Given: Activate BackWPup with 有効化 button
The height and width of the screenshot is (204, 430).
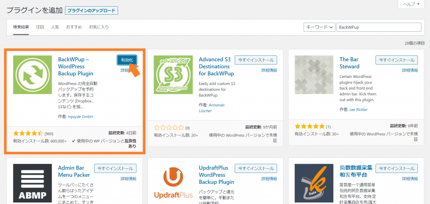Looking at the screenshot, I should click(127, 60).
